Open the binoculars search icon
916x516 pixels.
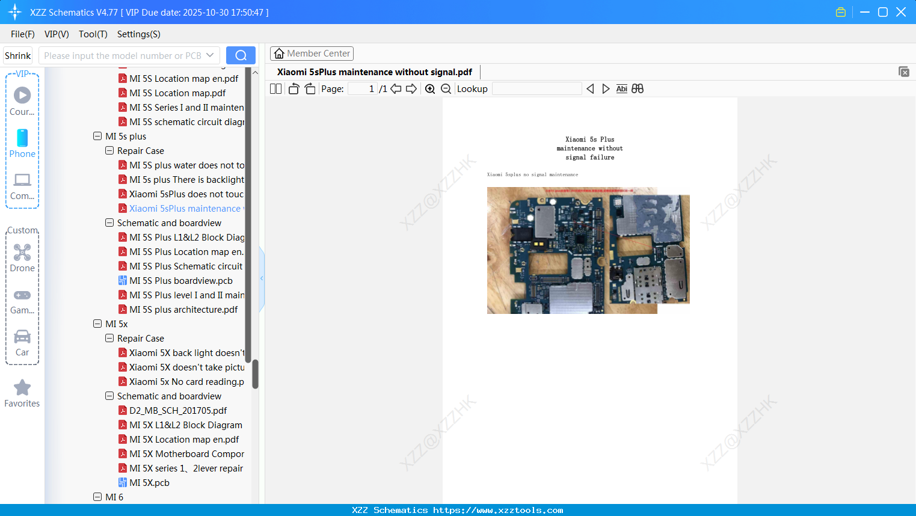(x=638, y=88)
